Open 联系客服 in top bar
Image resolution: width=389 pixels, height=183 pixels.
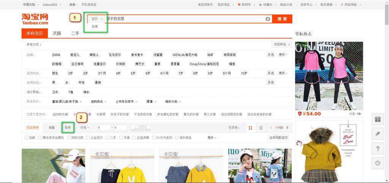pyautogui.click(x=328, y=5)
